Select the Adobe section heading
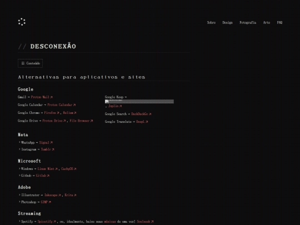Screen dimensions: 300x225 pyautogui.click(x=24, y=187)
